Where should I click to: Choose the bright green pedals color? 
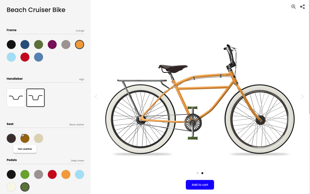pyautogui.click(x=25, y=174)
